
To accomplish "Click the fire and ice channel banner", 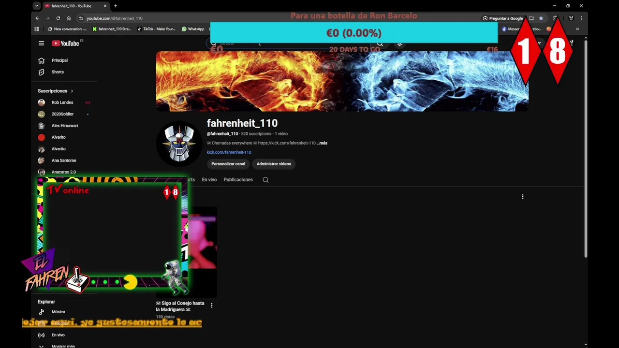I will 342,81.
